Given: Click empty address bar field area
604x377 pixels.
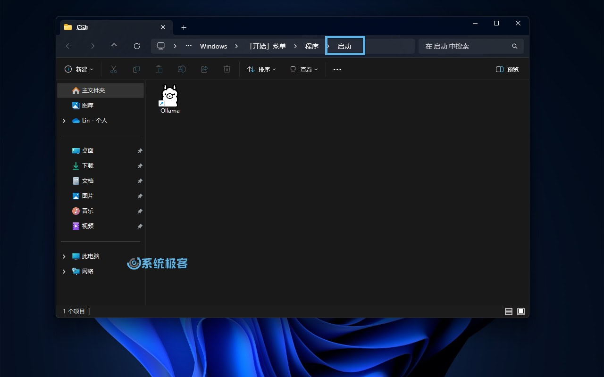Looking at the screenshot, I should [390, 46].
